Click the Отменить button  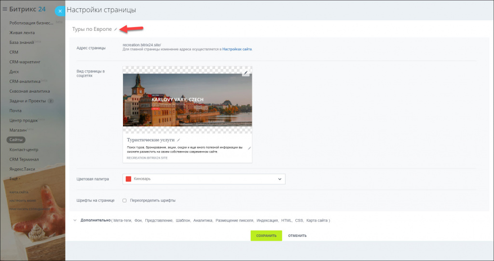point(297,235)
